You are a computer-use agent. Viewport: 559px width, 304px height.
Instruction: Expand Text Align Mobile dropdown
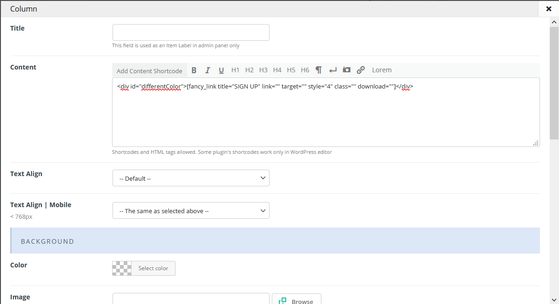[x=191, y=211]
